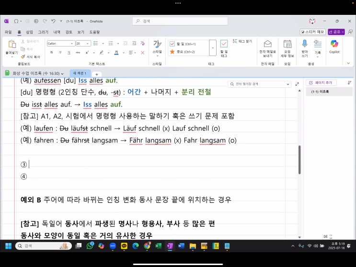Collapse the ribbon with the chevron
The height and width of the screenshot is (267, 356).
(348, 63)
